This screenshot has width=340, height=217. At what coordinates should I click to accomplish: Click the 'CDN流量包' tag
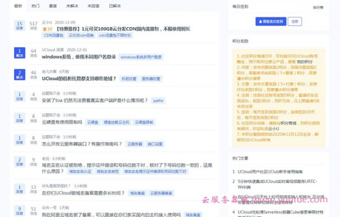coord(53,35)
